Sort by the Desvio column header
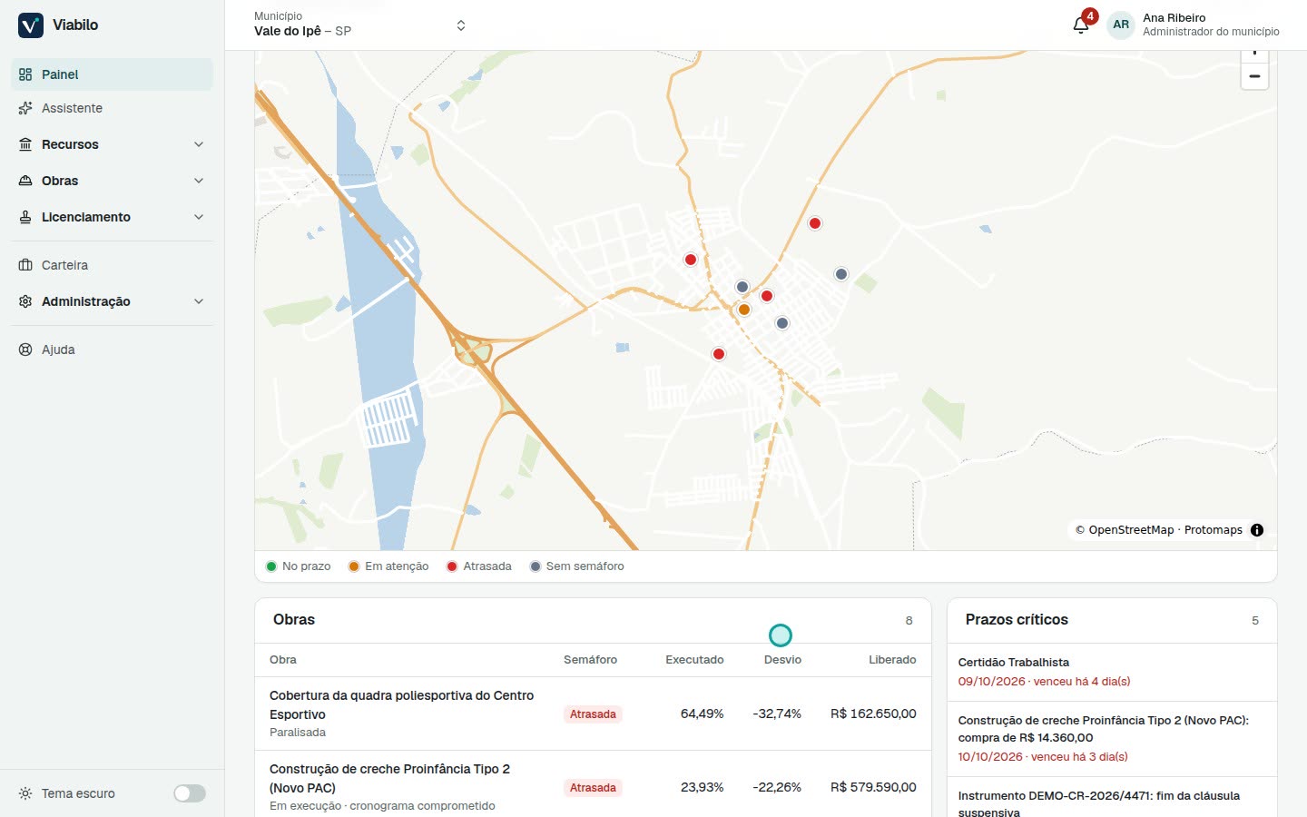This screenshot has width=1307, height=817. [x=782, y=660]
